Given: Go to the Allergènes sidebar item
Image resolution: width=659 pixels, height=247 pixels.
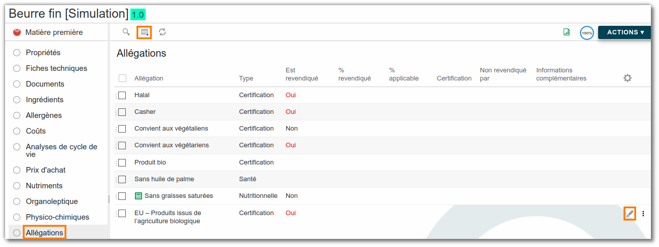Looking at the screenshot, I should point(44,115).
